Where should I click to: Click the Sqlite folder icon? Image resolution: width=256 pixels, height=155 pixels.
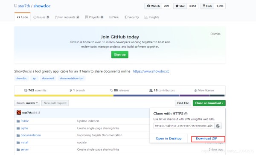pyautogui.click(x=18, y=128)
